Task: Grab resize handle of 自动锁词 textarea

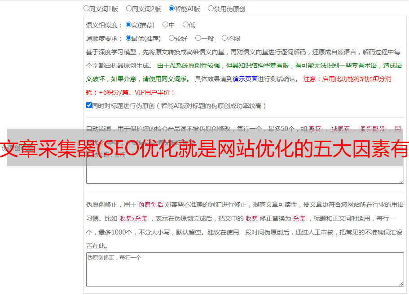Action: [x=401, y=181]
